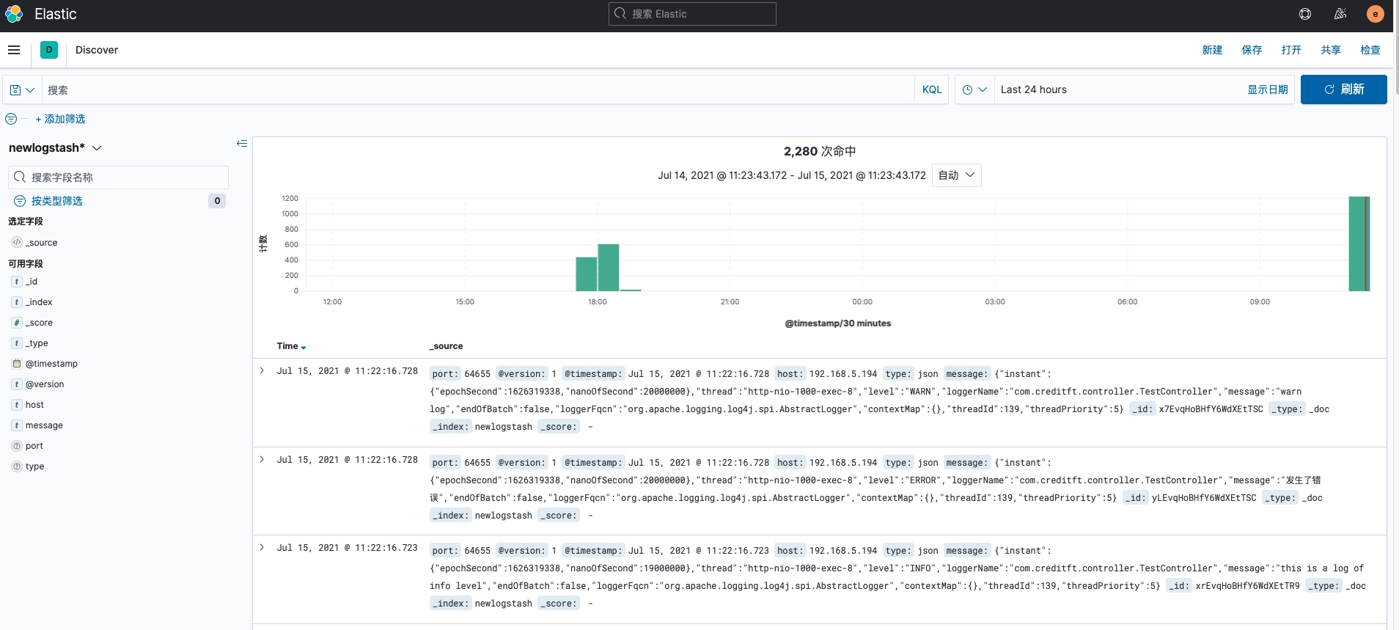1399x630 pixels.
Task: Click the Elastic logo icon
Action: pos(14,14)
